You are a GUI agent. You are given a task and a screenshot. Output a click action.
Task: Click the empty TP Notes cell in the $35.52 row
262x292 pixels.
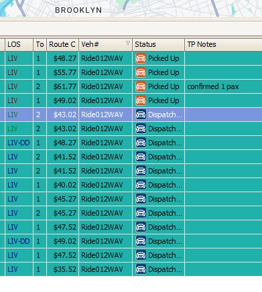[x=223, y=269]
